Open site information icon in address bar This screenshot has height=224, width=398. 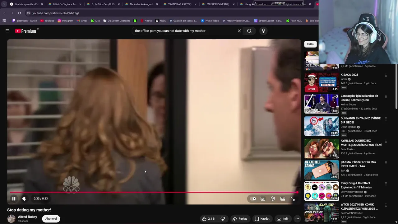pyautogui.click(x=28, y=13)
